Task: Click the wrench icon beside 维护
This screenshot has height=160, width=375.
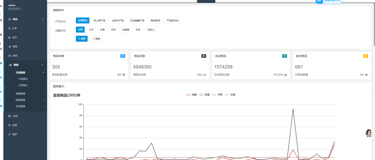Action: 10,134
